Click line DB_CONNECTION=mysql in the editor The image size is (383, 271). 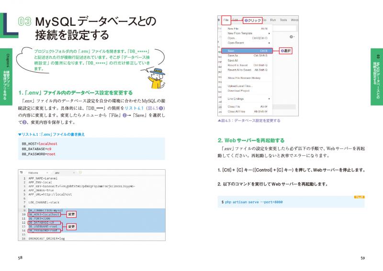click(x=45, y=210)
